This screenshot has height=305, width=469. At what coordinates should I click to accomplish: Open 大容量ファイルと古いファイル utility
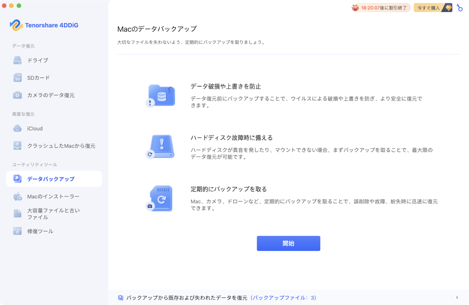(x=54, y=213)
